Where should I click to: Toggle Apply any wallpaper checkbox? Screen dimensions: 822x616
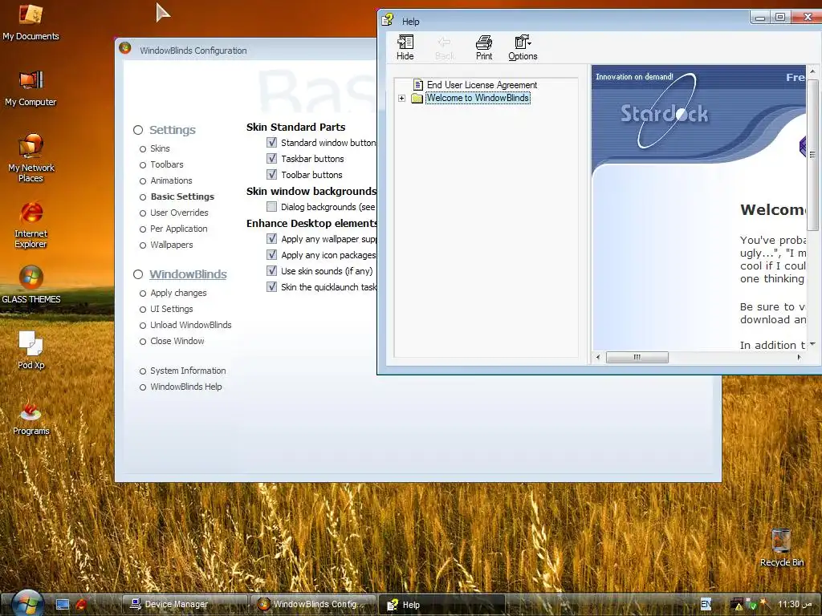(271, 239)
